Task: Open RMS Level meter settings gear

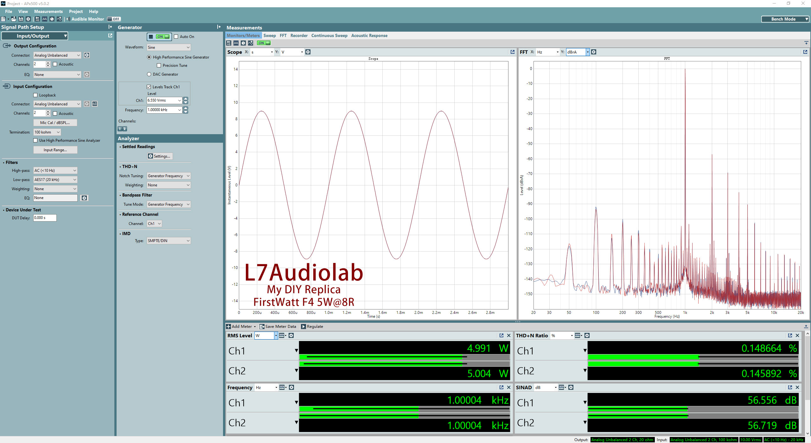Action: [x=291, y=335]
